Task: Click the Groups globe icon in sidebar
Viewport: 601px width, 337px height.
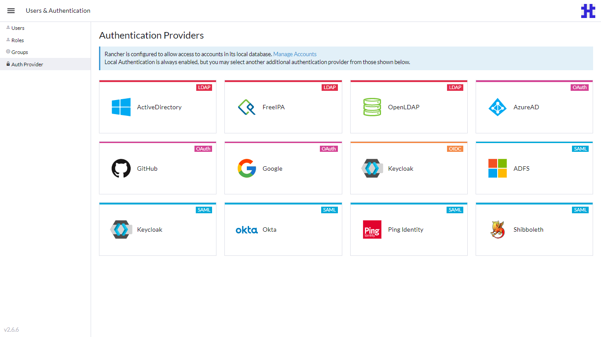Action: (8, 52)
